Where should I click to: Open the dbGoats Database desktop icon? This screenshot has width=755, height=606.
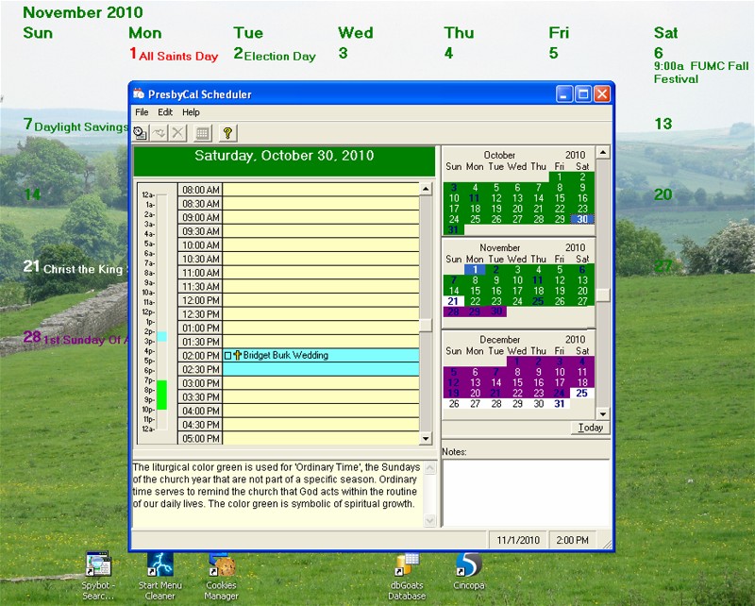[406, 566]
